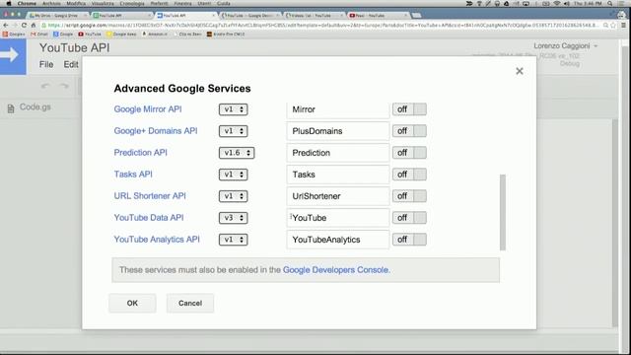Open Google+ Domains API version dropdown
This screenshot has height=355, width=631.
pos(233,131)
